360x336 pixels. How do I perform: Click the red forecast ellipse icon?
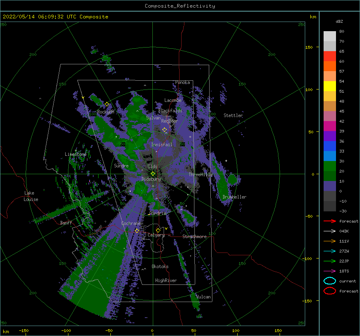(330, 291)
